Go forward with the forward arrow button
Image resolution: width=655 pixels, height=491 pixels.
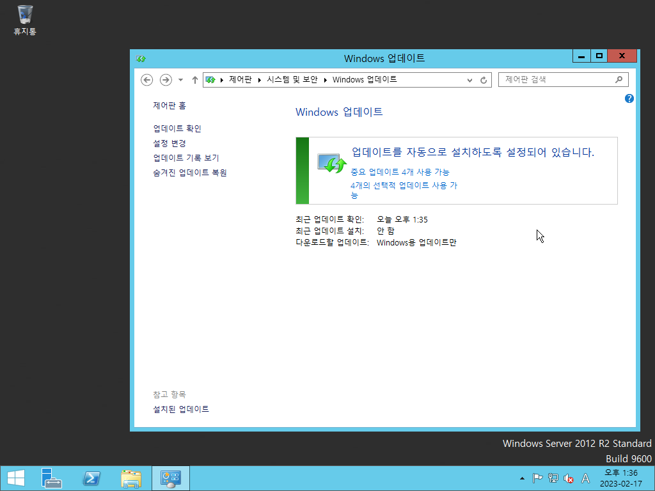(166, 80)
